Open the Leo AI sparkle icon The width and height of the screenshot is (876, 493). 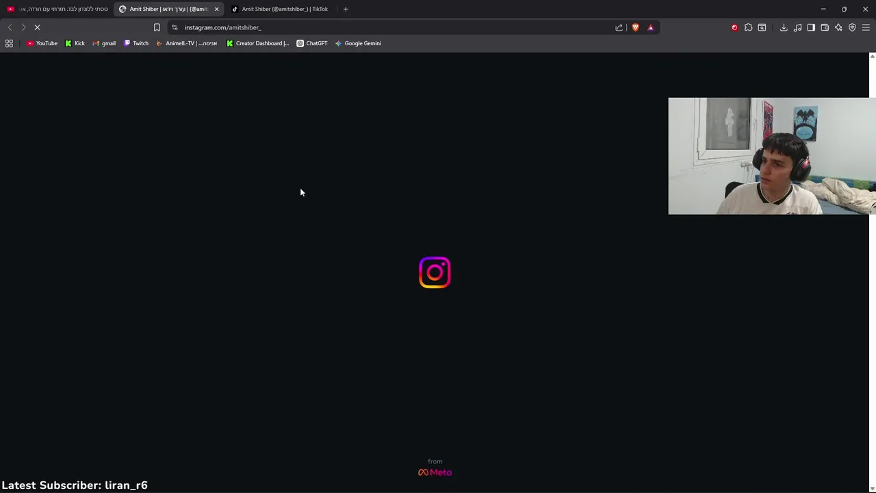coord(838,27)
